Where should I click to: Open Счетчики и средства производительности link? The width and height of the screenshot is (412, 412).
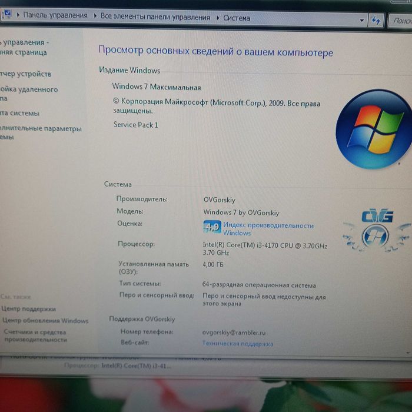click(35, 335)
